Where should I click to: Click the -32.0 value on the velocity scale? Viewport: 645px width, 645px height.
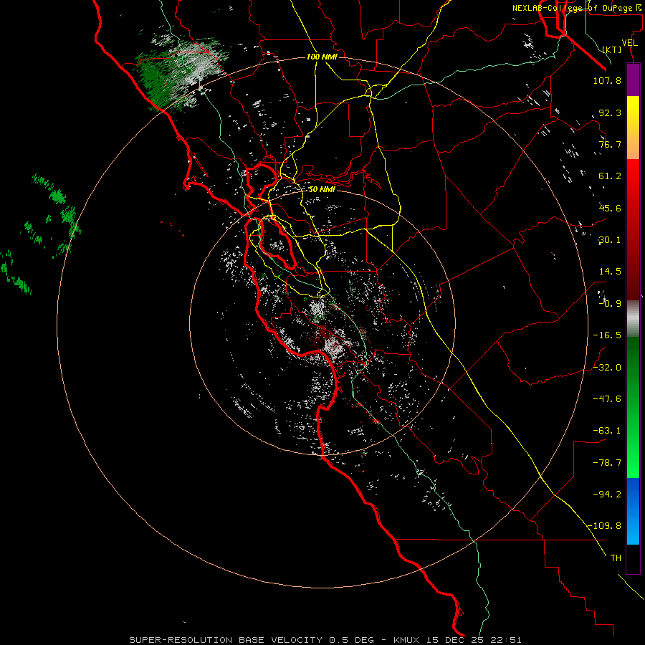click(607, 368)
